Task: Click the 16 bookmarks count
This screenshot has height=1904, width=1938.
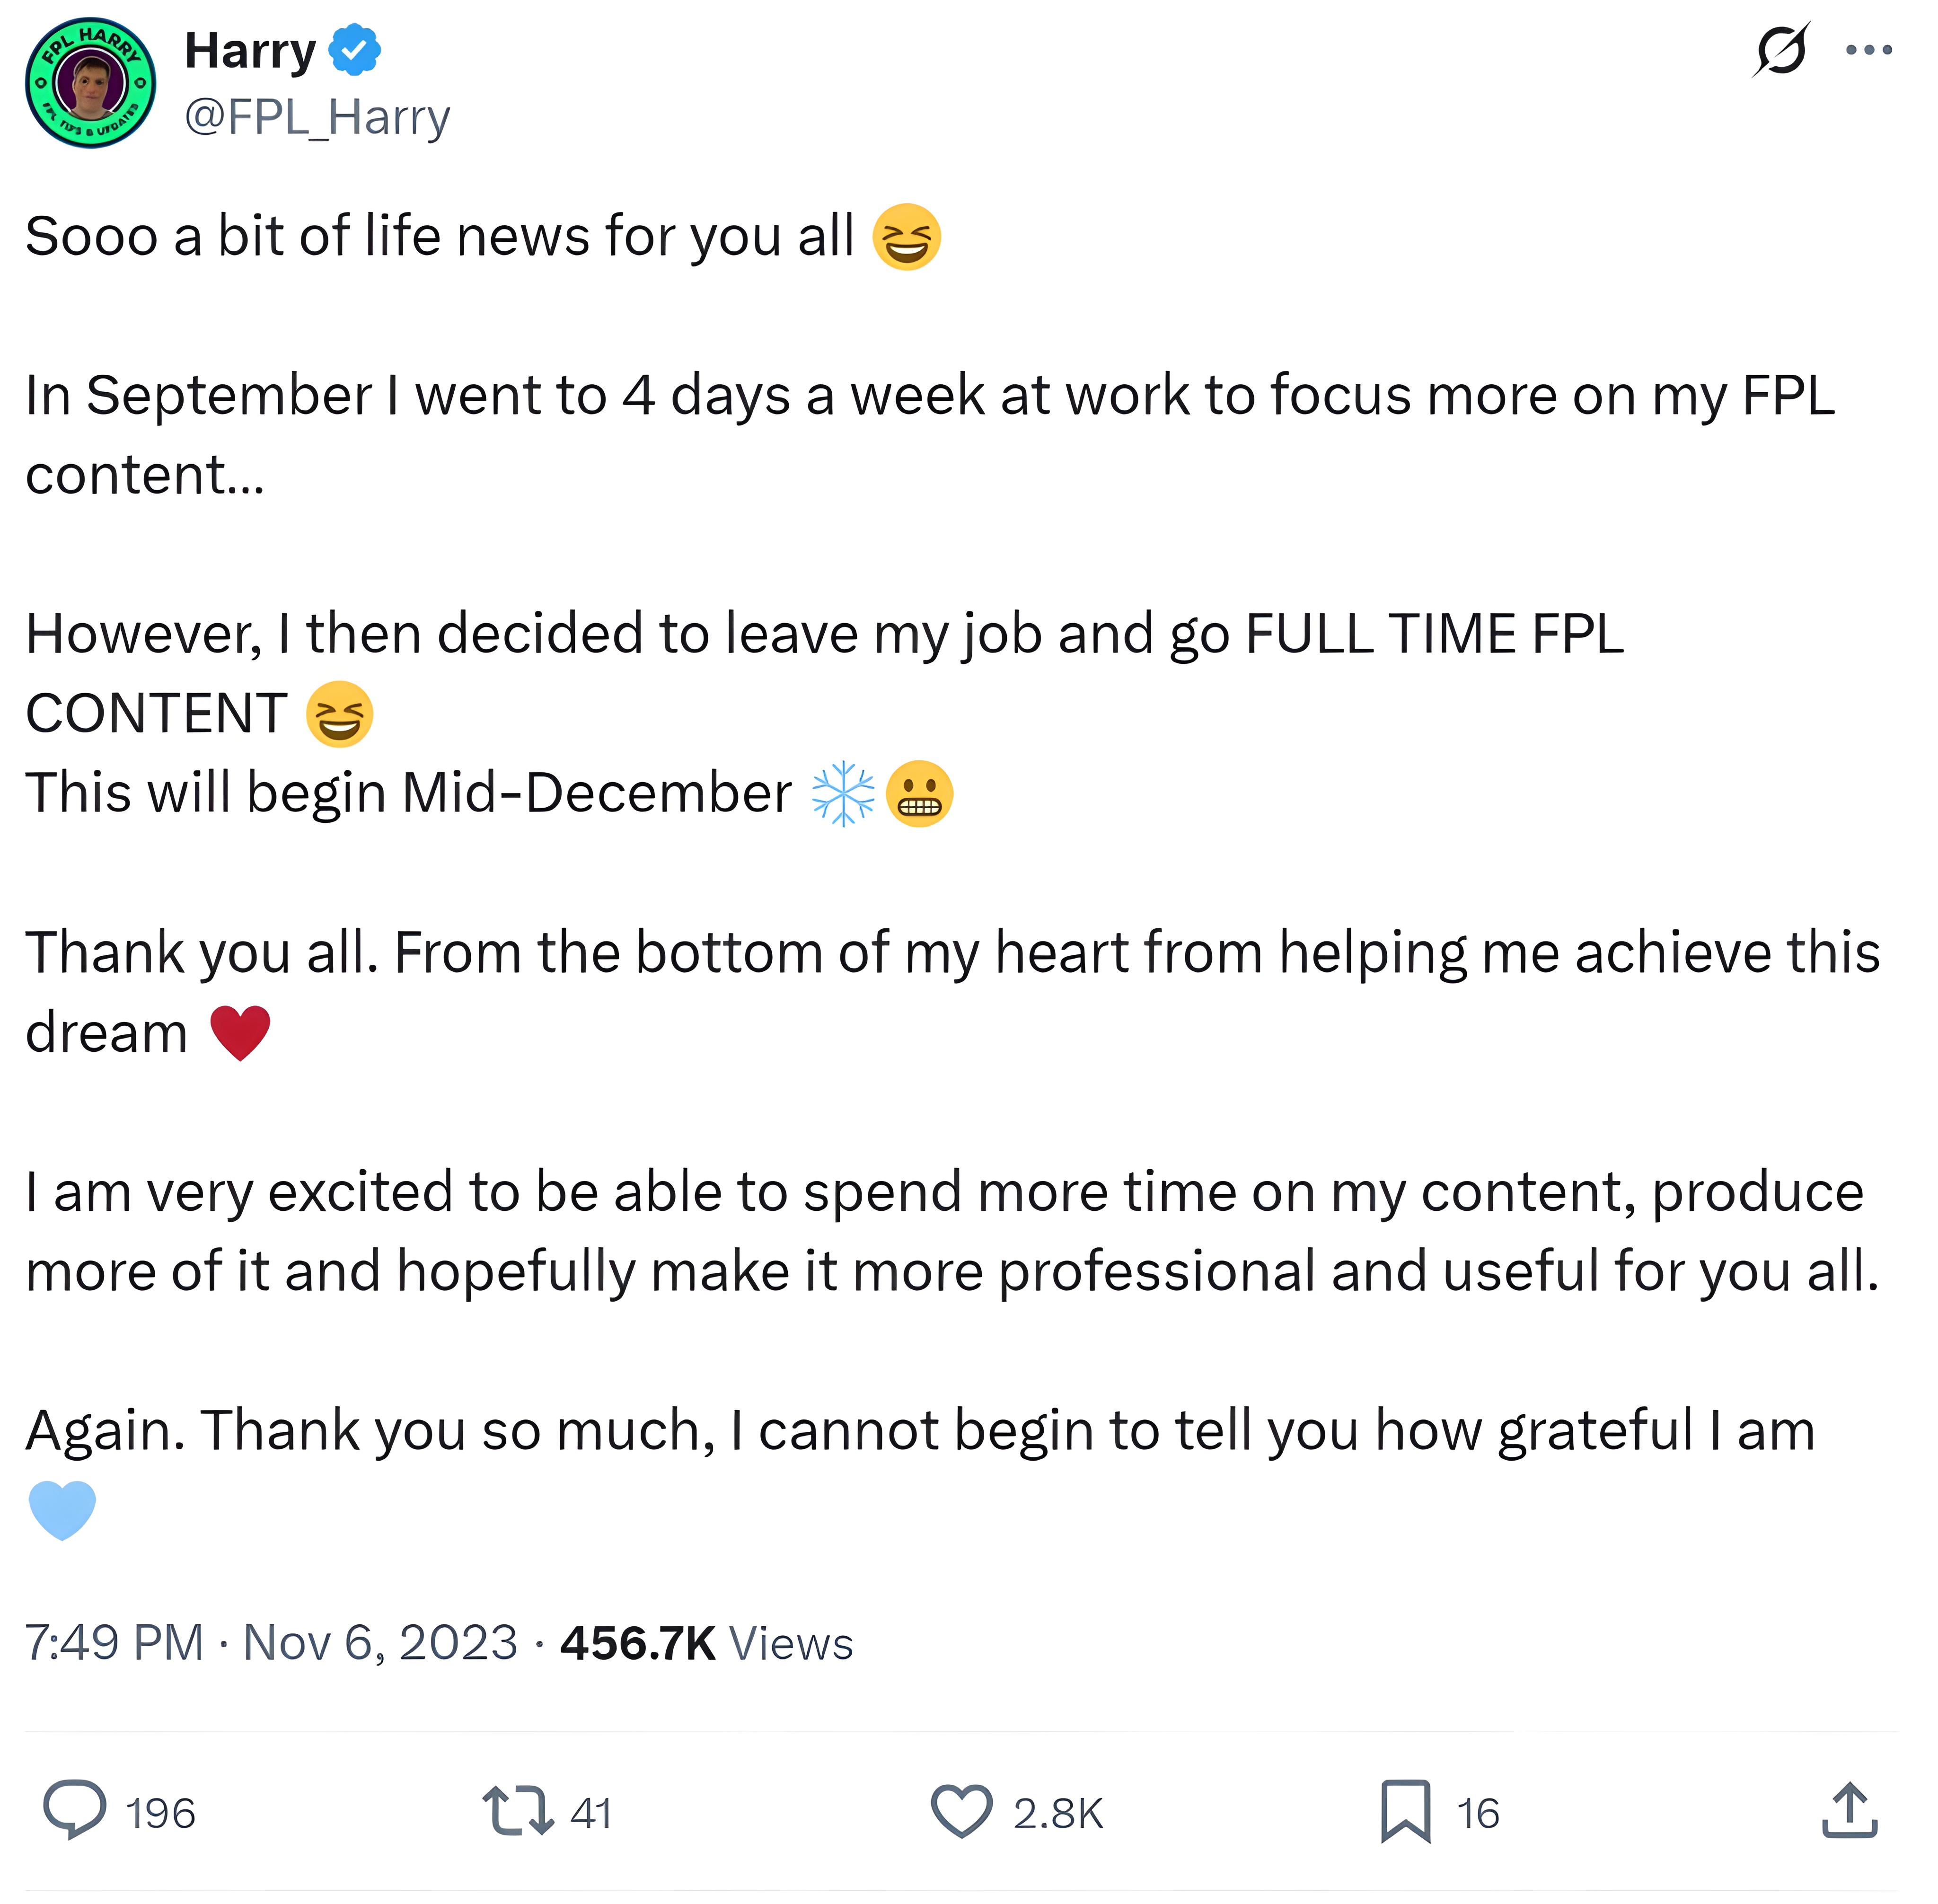Action: tap(1478, 1813)
